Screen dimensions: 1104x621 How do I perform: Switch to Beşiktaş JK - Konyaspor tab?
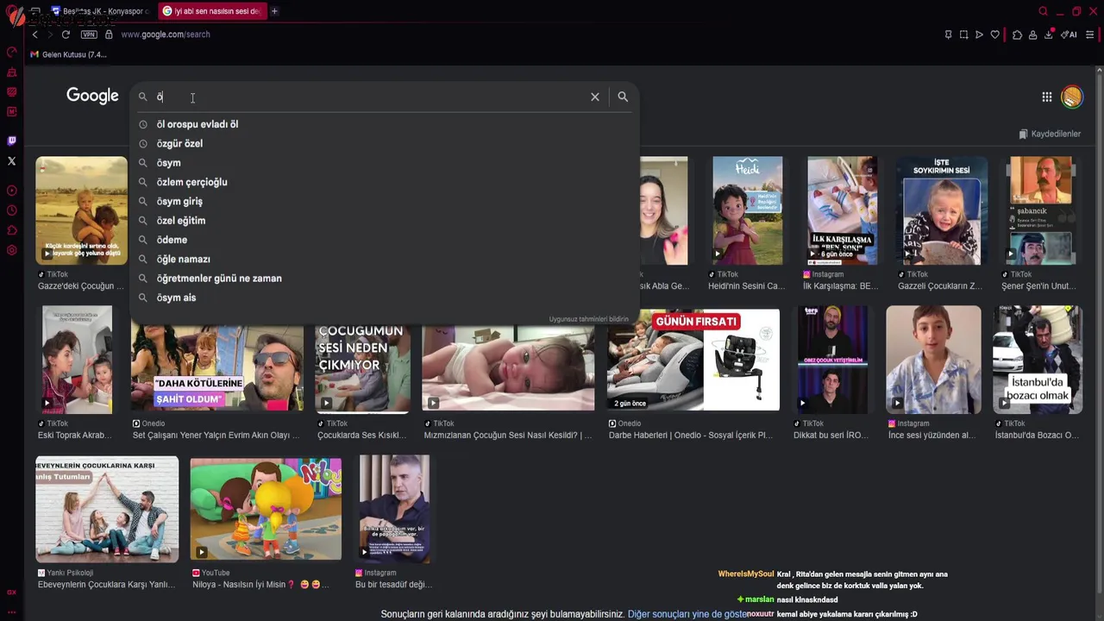tap(99, 11)
